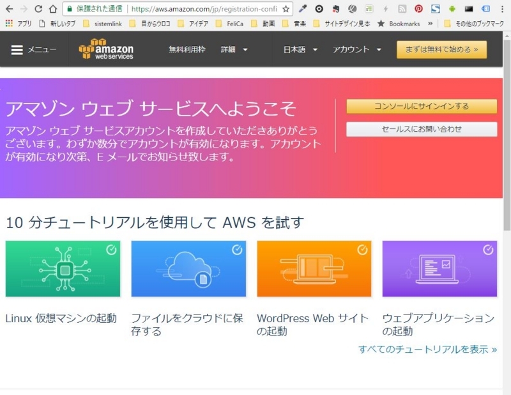Open the アカウント dropdown

[x=355, y=51]
